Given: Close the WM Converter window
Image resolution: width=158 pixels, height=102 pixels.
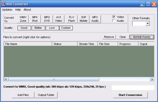Looking at the screenshot, I should pyautogui.click(x=154, y=4).
